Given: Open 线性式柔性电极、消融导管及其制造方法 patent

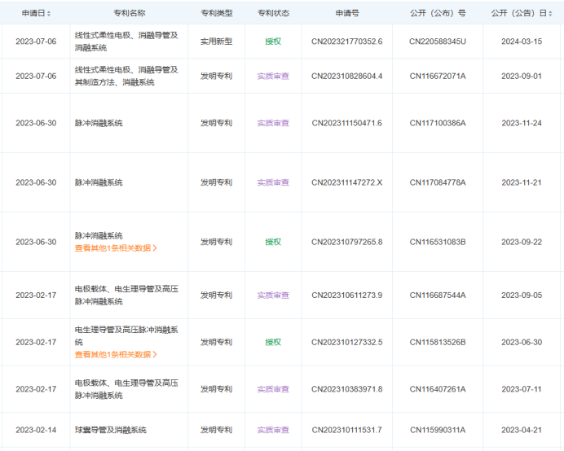Looking at the screenshot, I should [x=126, y=77].
